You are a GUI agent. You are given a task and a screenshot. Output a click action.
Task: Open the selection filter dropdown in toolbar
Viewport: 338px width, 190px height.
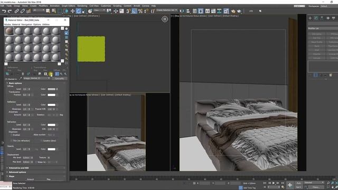39,11
